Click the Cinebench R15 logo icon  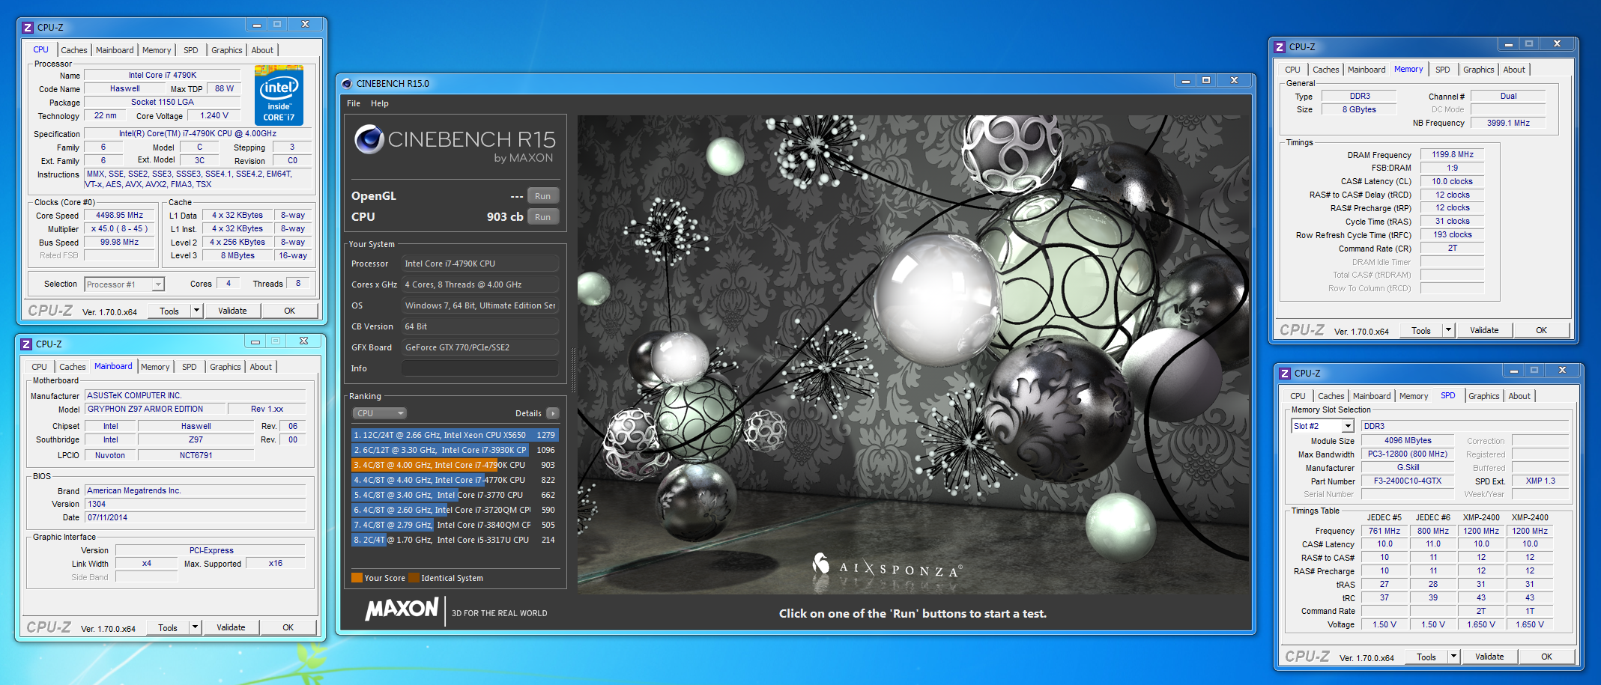(x=369, y=139)
